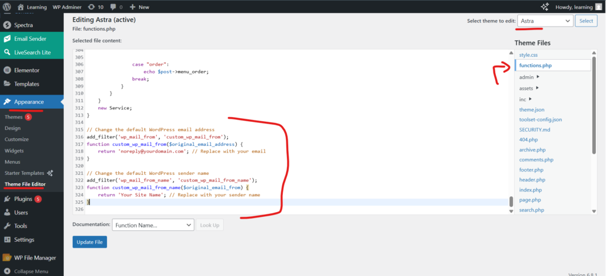Open toolset-config.json file
The height and width of the screenshot is (276, 606).
point(540,119)
